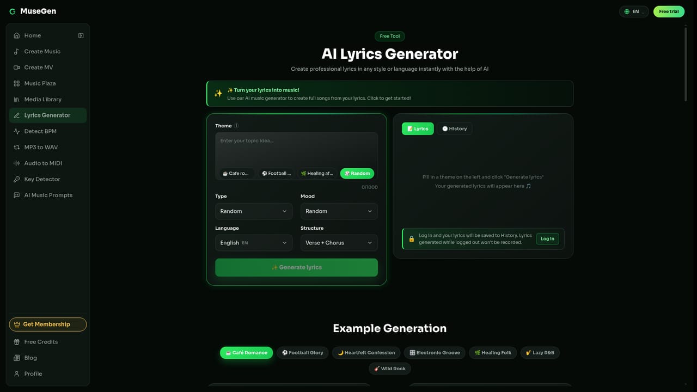
Task: Click the Healing af... theme suggestion chip
Action: [x=317, y=173]
